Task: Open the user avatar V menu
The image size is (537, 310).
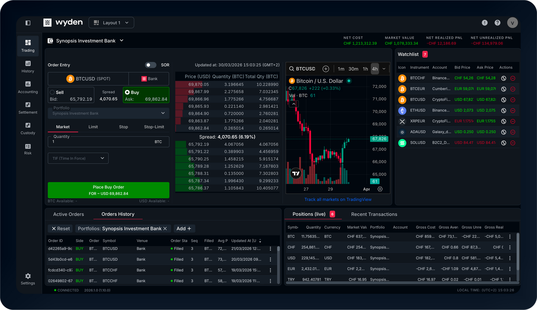Action: tap(513, 23)
